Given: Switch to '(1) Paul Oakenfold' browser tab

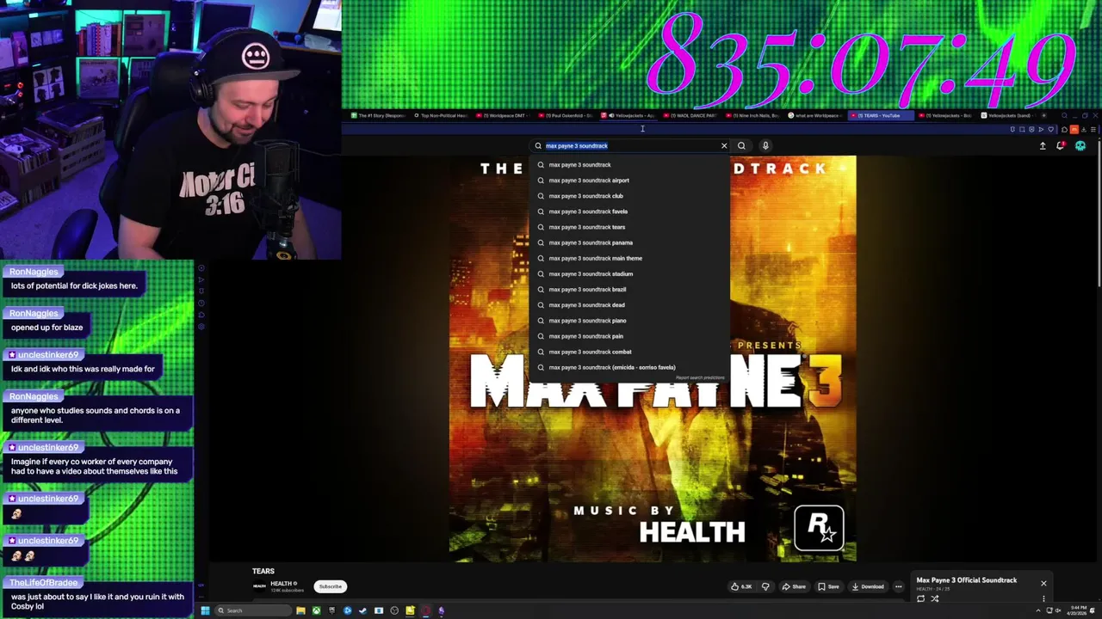Looking at the screenshot, I should coord(565,115).
